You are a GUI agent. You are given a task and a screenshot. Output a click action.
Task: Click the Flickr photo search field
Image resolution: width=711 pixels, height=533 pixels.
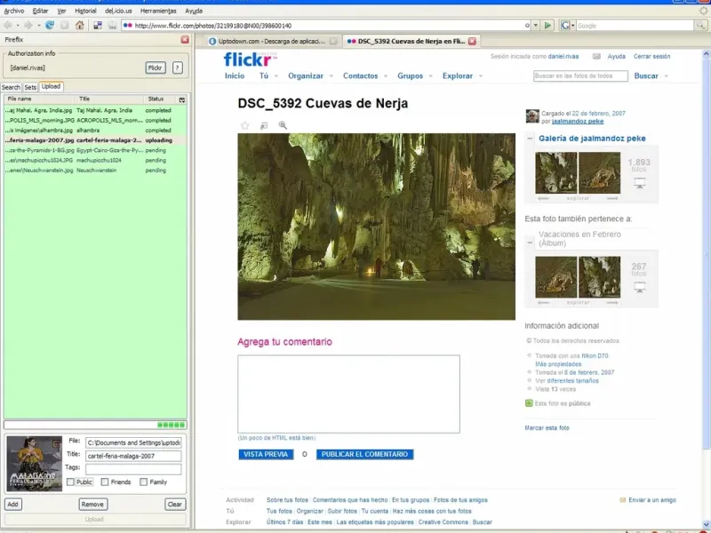(x=580, y=76)
